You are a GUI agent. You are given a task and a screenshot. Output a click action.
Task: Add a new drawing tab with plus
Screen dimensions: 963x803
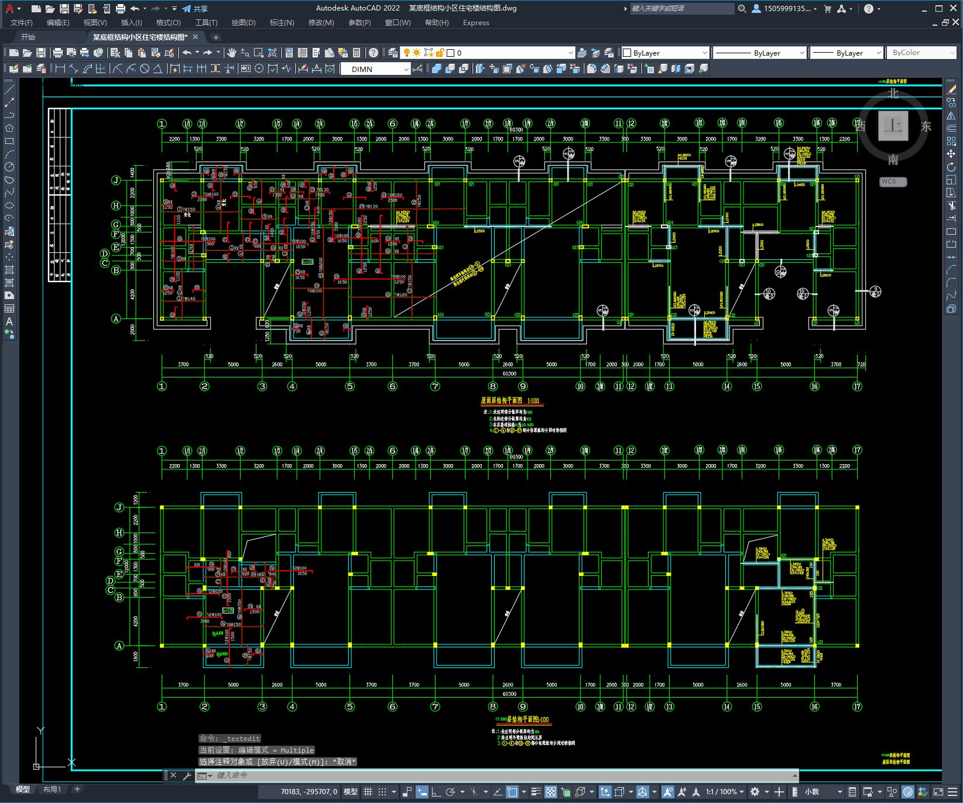pyautogui.click(x=215, y=37)
